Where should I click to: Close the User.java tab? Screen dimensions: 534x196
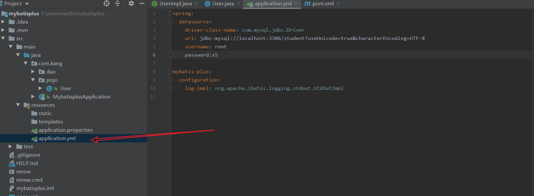pos(239,3)
